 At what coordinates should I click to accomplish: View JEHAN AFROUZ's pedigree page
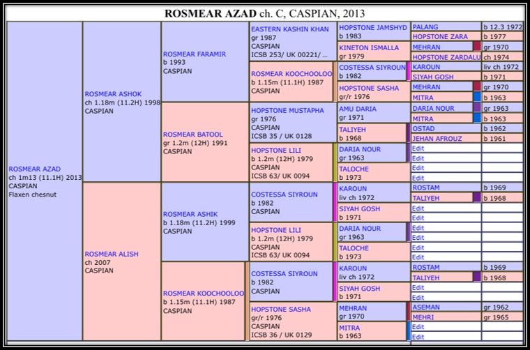[437, 139]
